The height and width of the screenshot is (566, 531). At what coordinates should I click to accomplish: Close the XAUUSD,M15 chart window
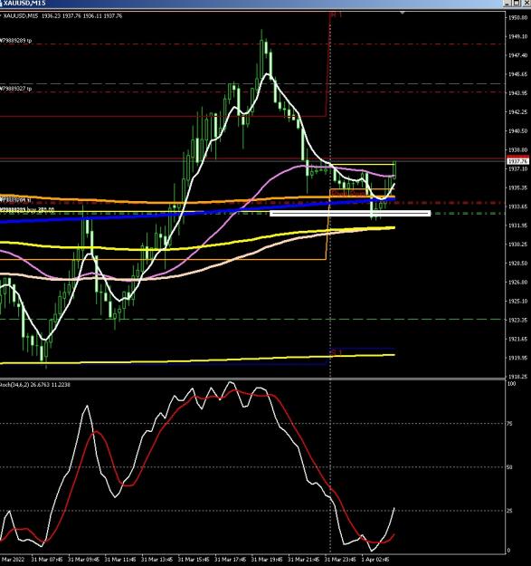tap(526, 4)
